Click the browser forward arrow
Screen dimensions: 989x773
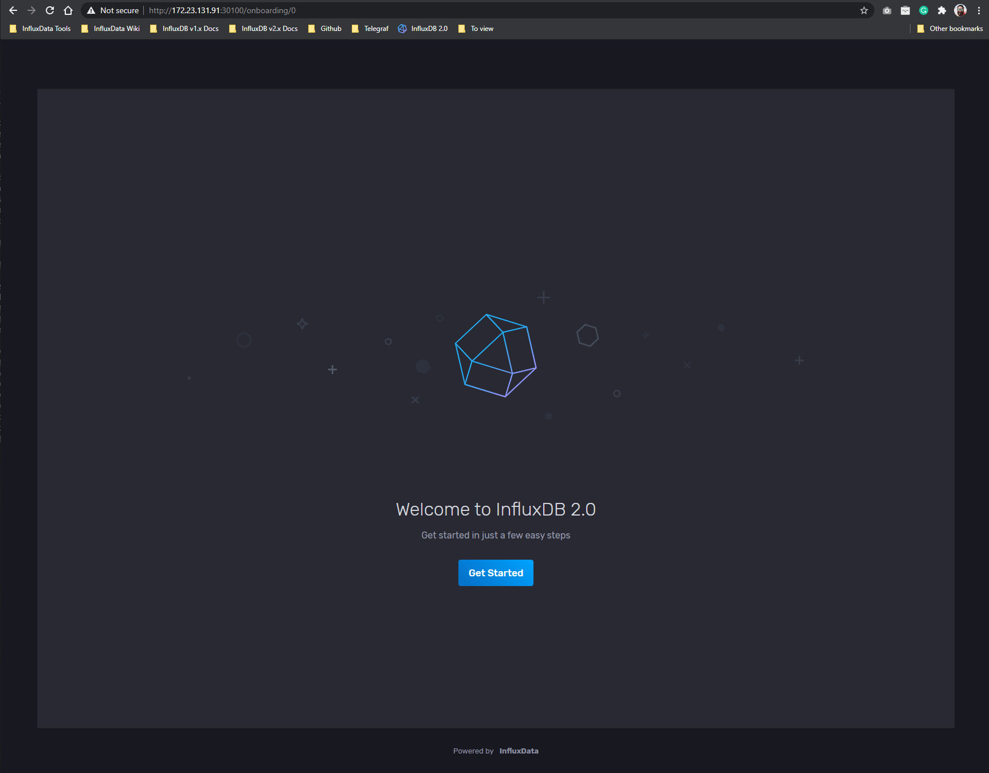pyautogui.click(x=32, y=10)
